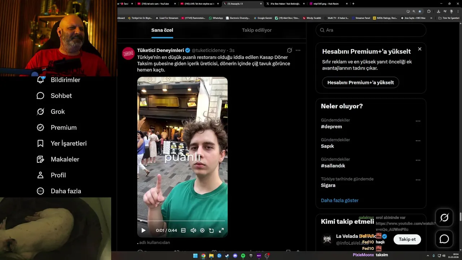This screenshot has height=260, width=462.
Task: Open Spotify from the taskbar
Action: 243,256
